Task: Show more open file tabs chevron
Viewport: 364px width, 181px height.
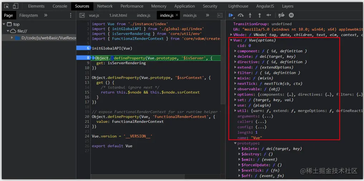Action: tap(208, 15)
